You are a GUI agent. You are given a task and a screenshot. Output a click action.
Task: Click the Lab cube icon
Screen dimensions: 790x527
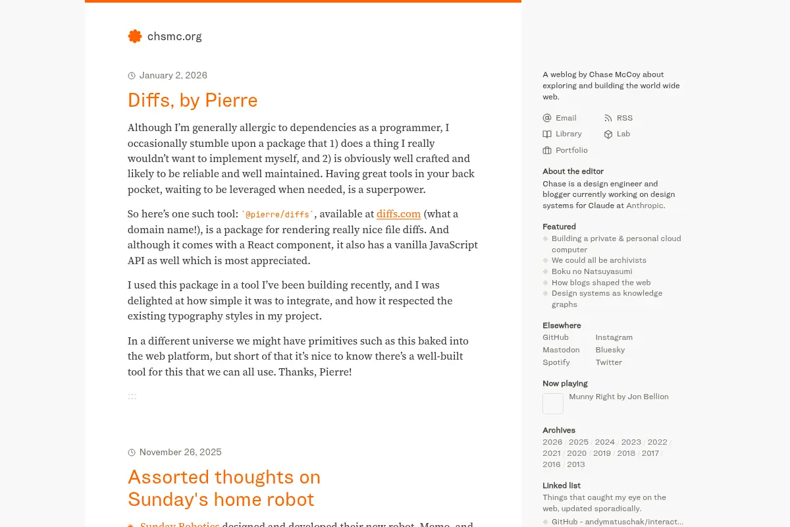(x=608, y=134)
